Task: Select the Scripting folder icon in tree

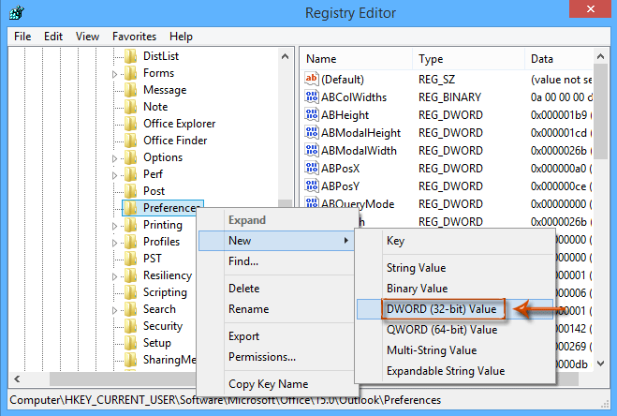Action: point(130,292)
